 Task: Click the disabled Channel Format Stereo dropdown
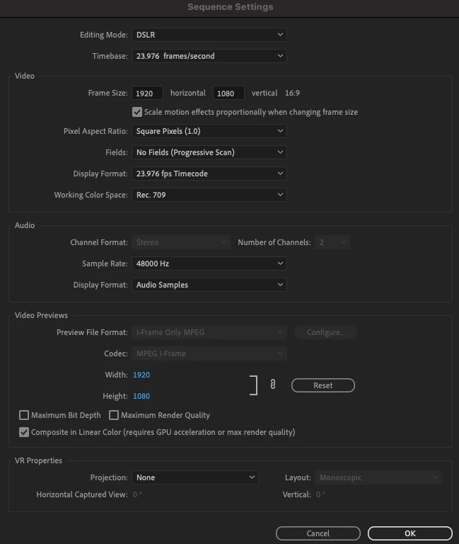pos(181,242)
